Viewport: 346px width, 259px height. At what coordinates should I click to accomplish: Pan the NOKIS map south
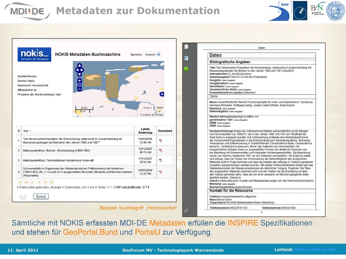tap(79, 75)
